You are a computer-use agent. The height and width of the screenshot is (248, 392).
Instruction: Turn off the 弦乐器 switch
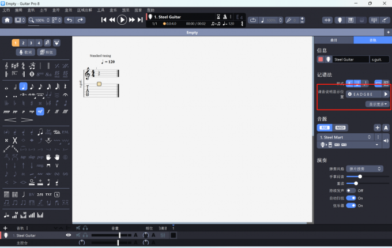(350, 205)
